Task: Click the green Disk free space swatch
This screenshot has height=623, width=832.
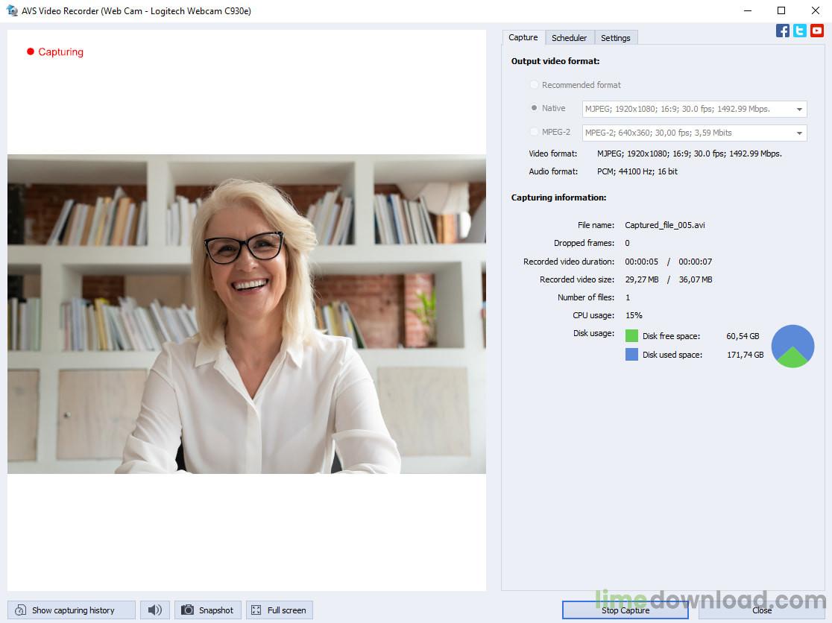Action: coord(631,335)
